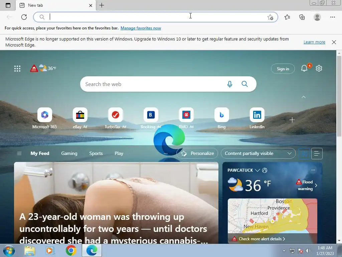
Task: Click the Manage favorites now link
Action: click(141, 28)
